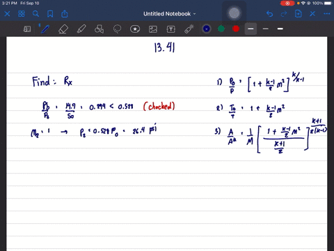Toggle the read-only mode icon in toolbar

(x=27, y=29)
